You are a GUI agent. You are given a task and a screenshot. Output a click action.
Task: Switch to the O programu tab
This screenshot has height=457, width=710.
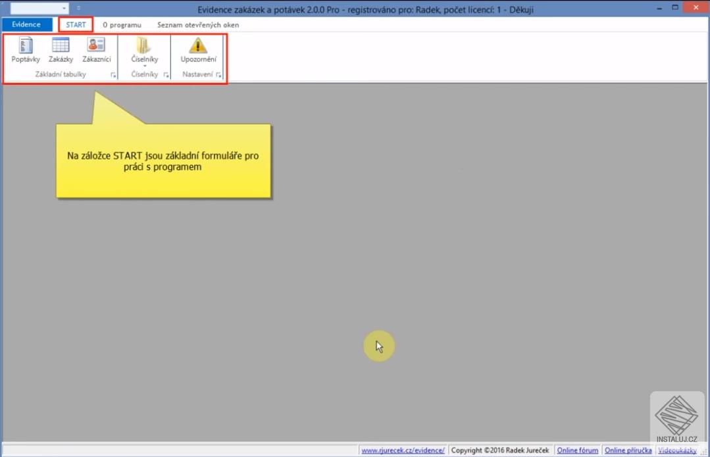(122, 25)
